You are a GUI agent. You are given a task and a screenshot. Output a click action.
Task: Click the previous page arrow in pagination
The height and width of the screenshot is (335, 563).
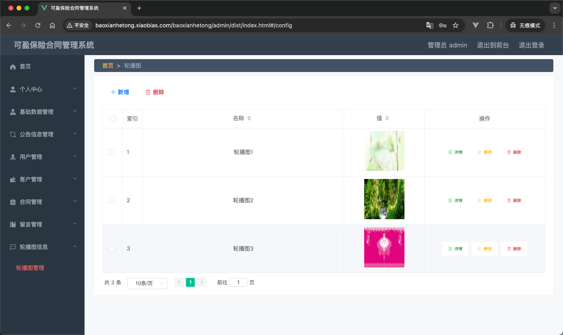click(x=179, y=282)
